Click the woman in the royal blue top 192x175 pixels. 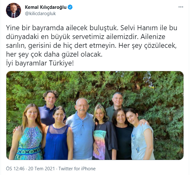click(58, 134)
